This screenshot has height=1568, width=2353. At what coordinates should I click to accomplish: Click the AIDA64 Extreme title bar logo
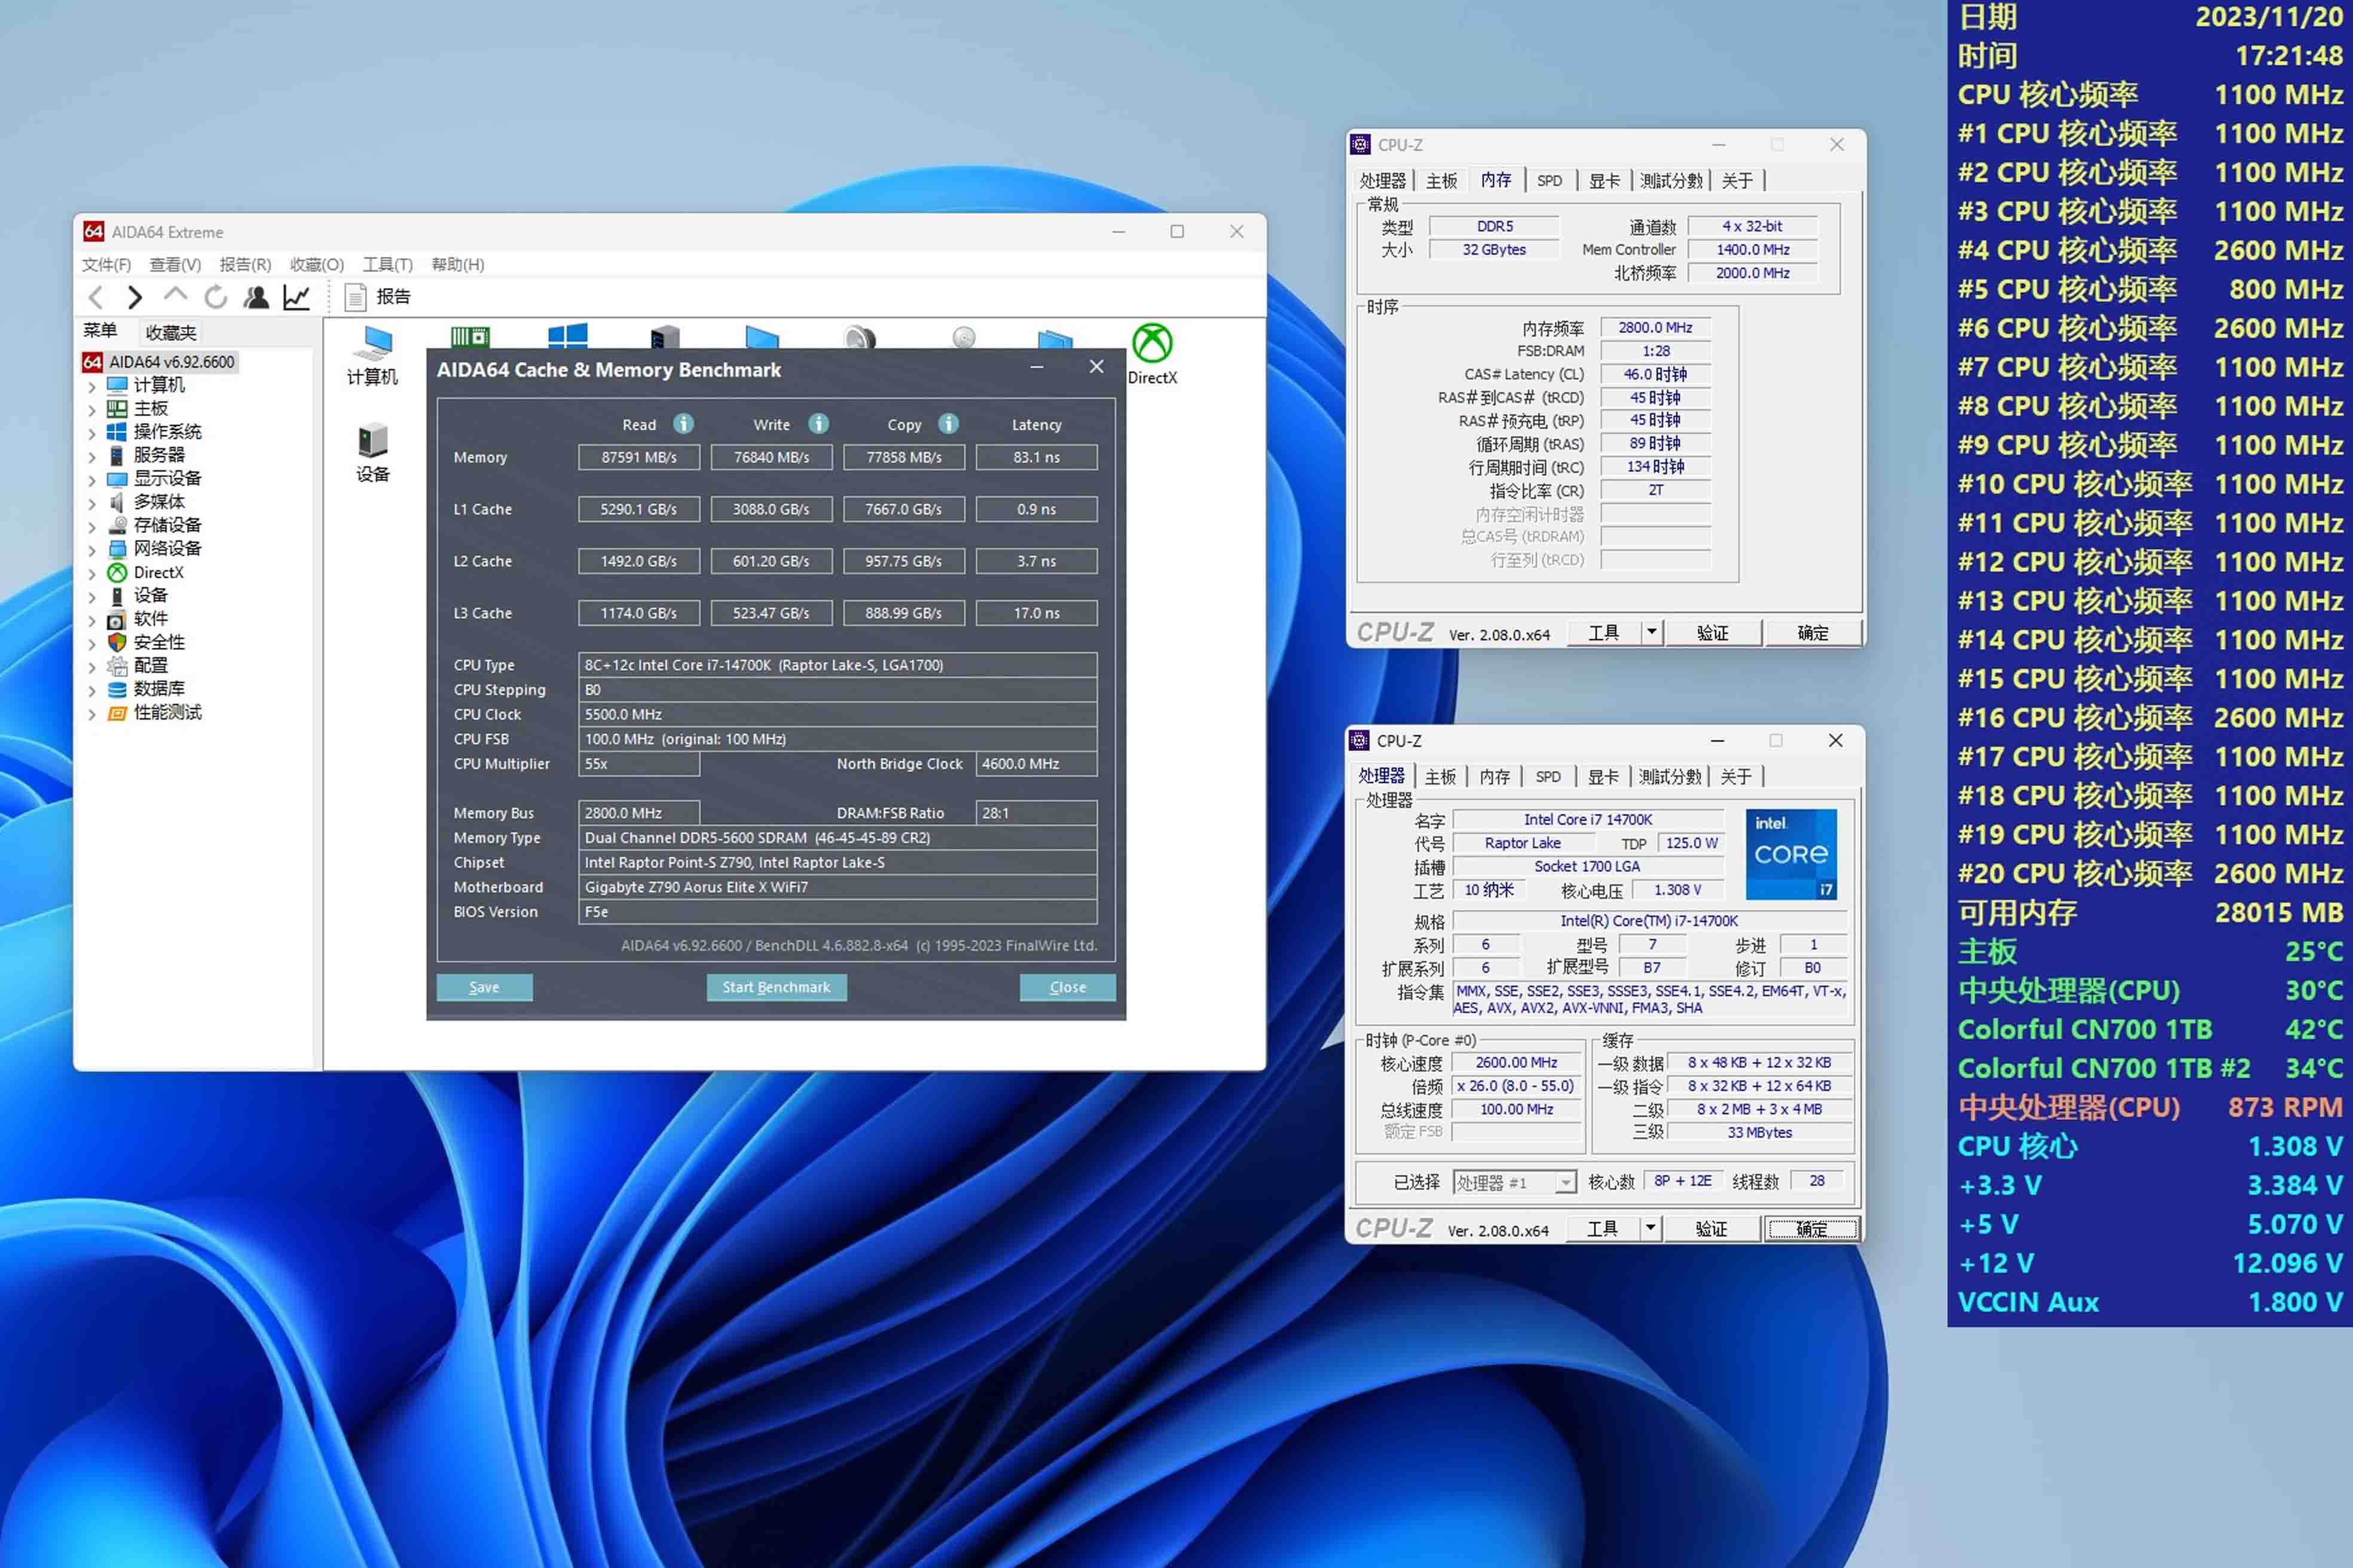point(93,232)
